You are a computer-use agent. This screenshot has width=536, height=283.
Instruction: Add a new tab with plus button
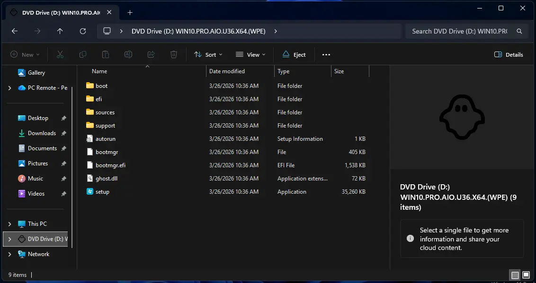point(130,13)
